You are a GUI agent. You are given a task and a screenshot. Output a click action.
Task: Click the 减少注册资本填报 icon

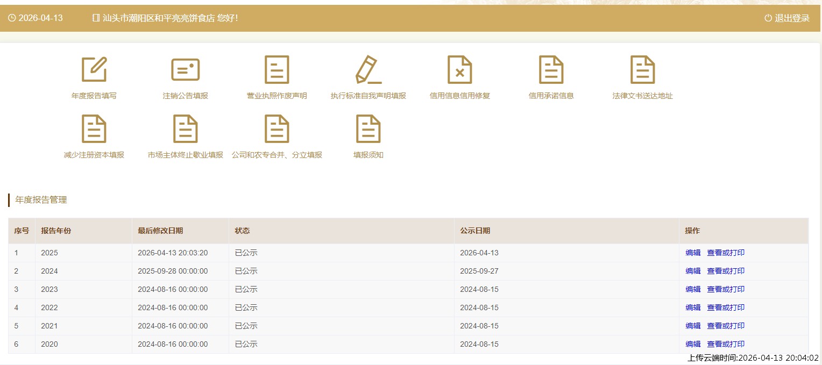pos(94,129)
